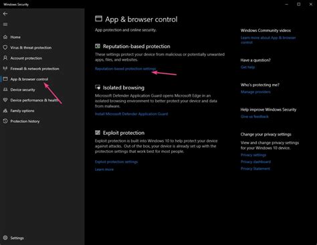Image resolution: width=317 pixels, height=245 pixels.
Task: Click the Get help link
Action: pyautogui.click(x=247, y=67)
